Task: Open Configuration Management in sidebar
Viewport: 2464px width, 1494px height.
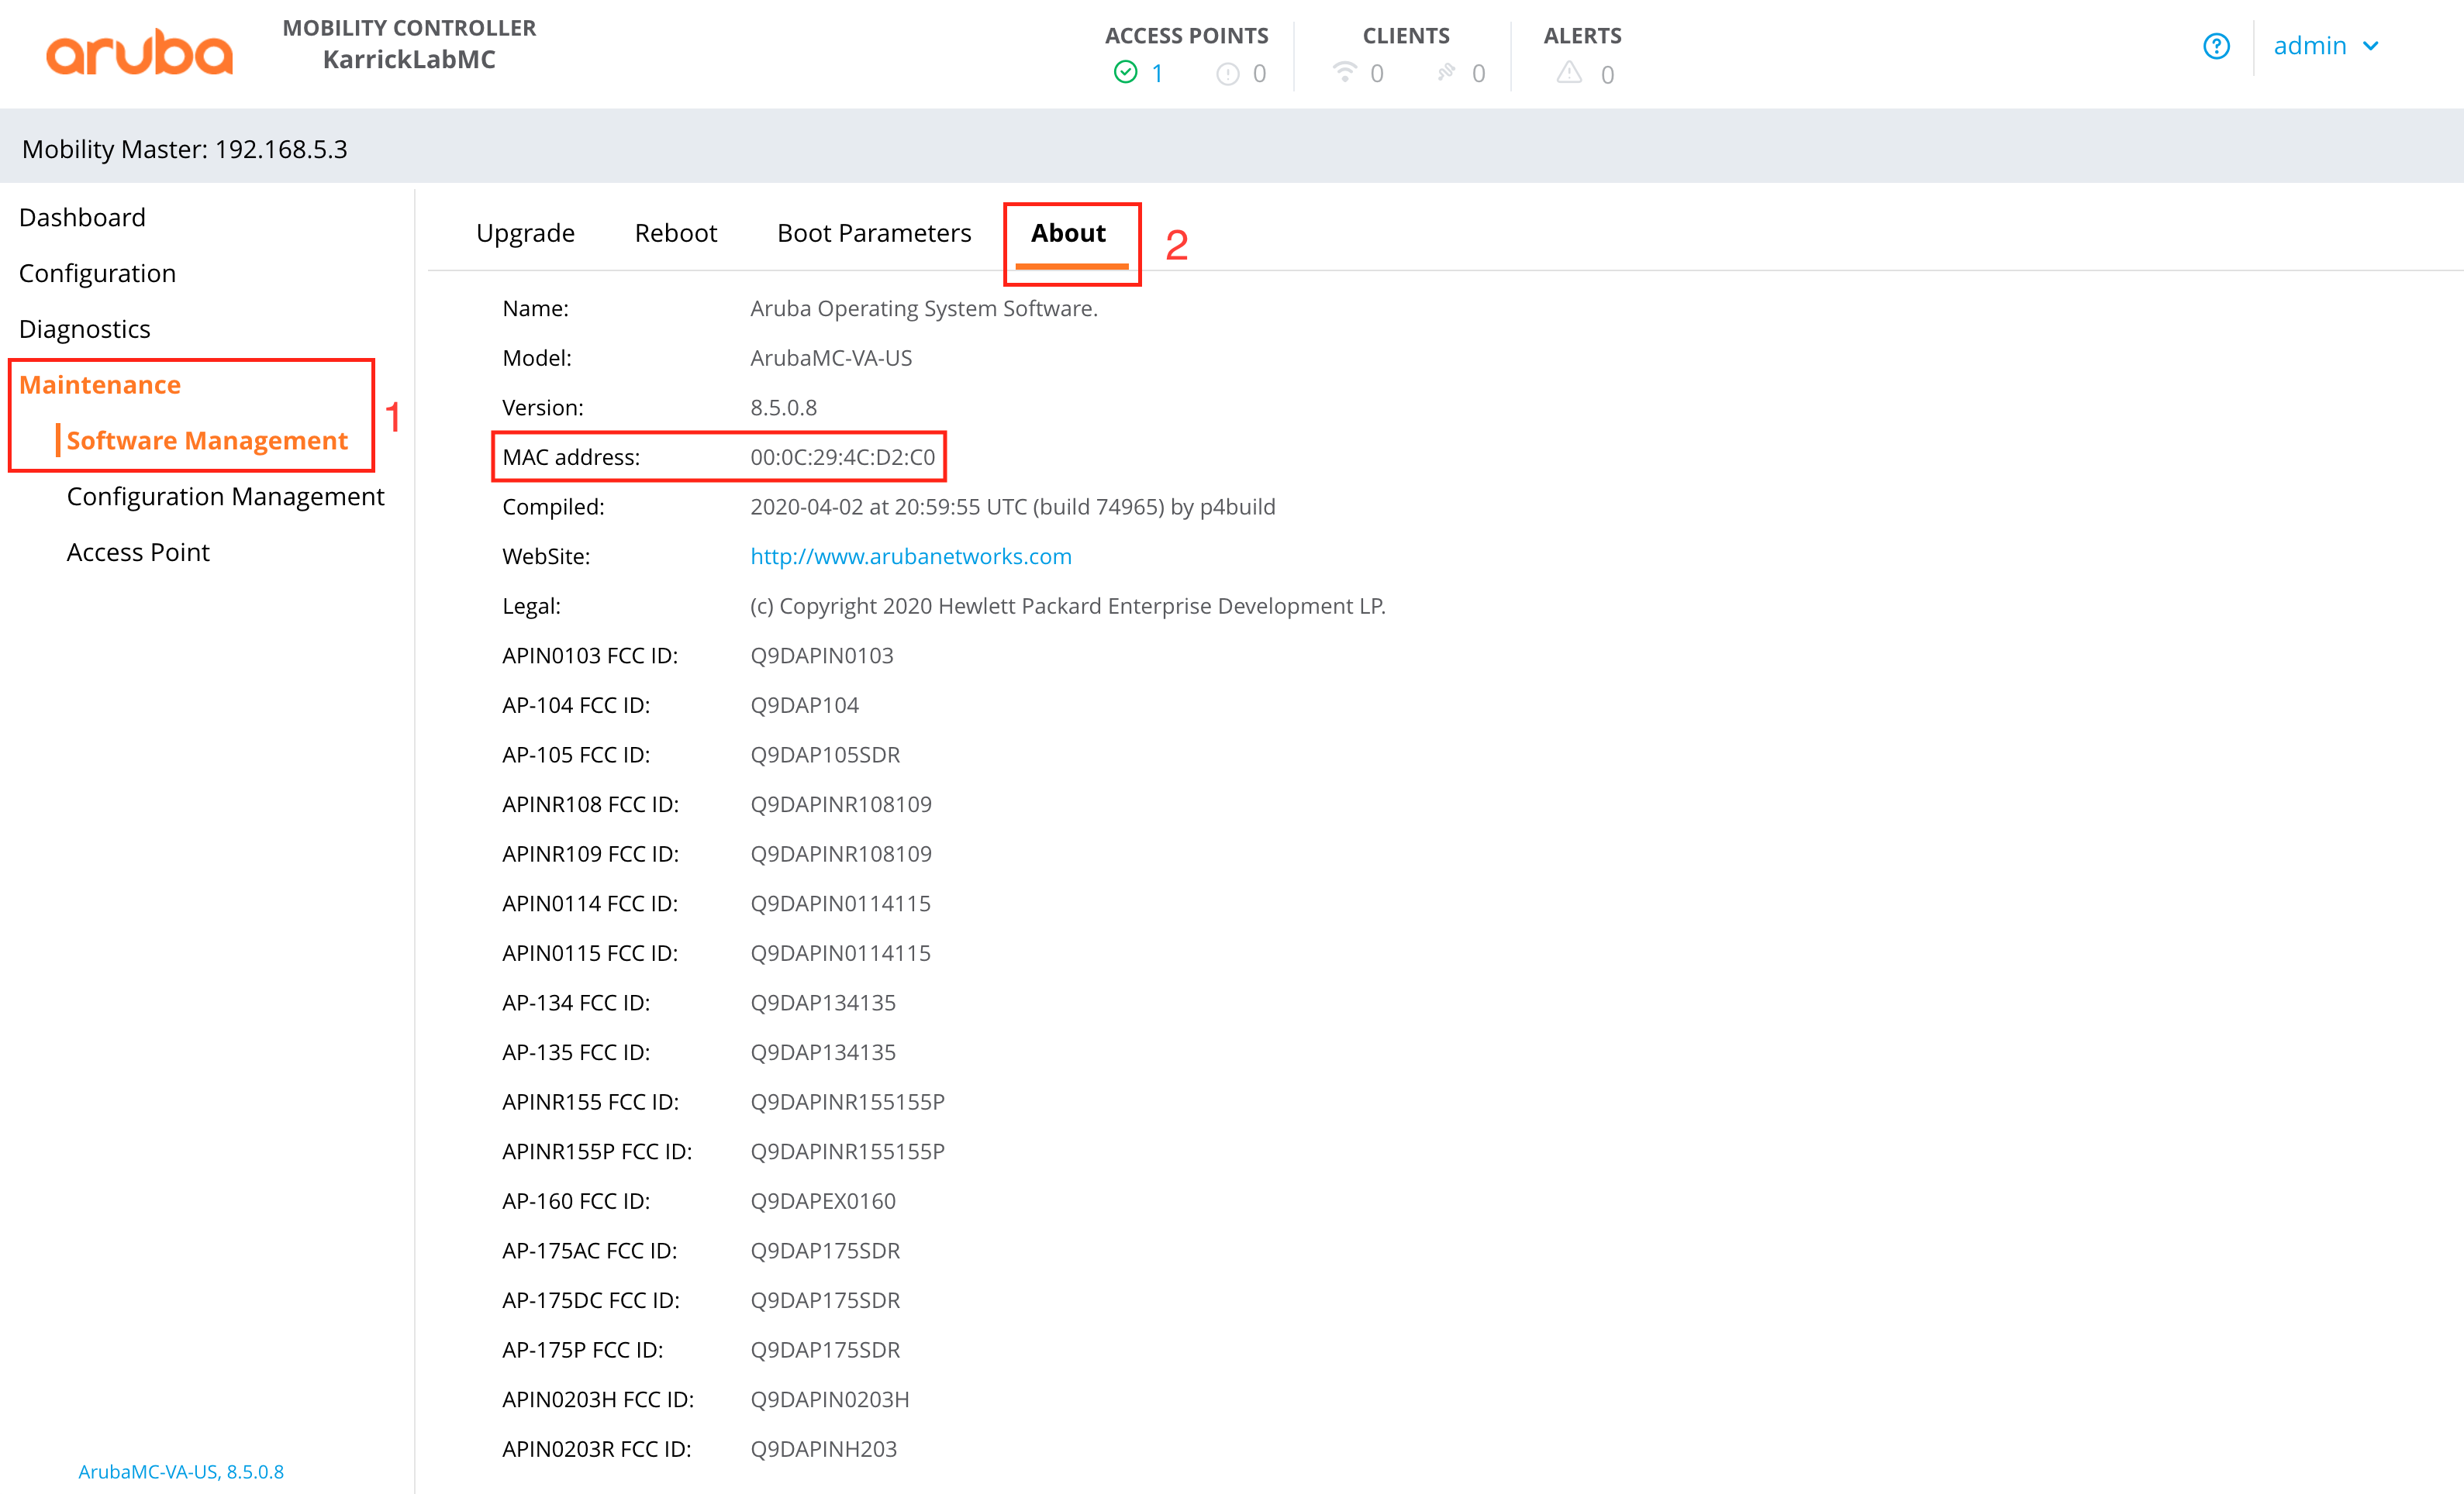Action: (x=225, y=497)
